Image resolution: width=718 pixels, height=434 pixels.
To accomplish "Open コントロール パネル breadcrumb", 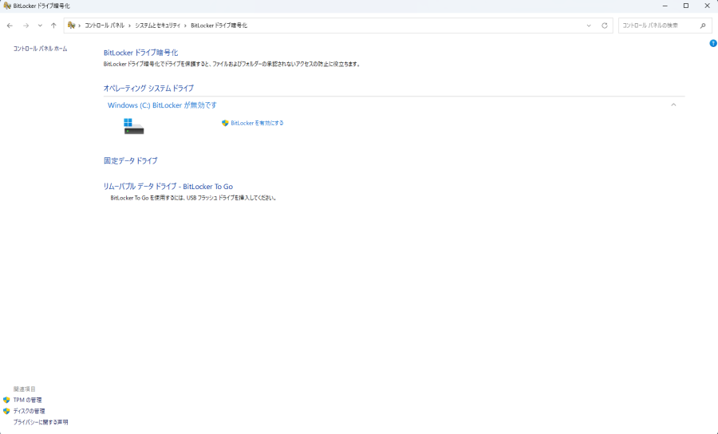I will [x=105, y=26].
